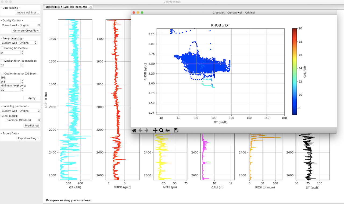
Task: Click the CALI (in) track label
Action: (217, 187)
